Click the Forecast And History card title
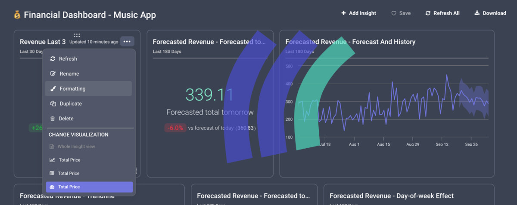 350,42
